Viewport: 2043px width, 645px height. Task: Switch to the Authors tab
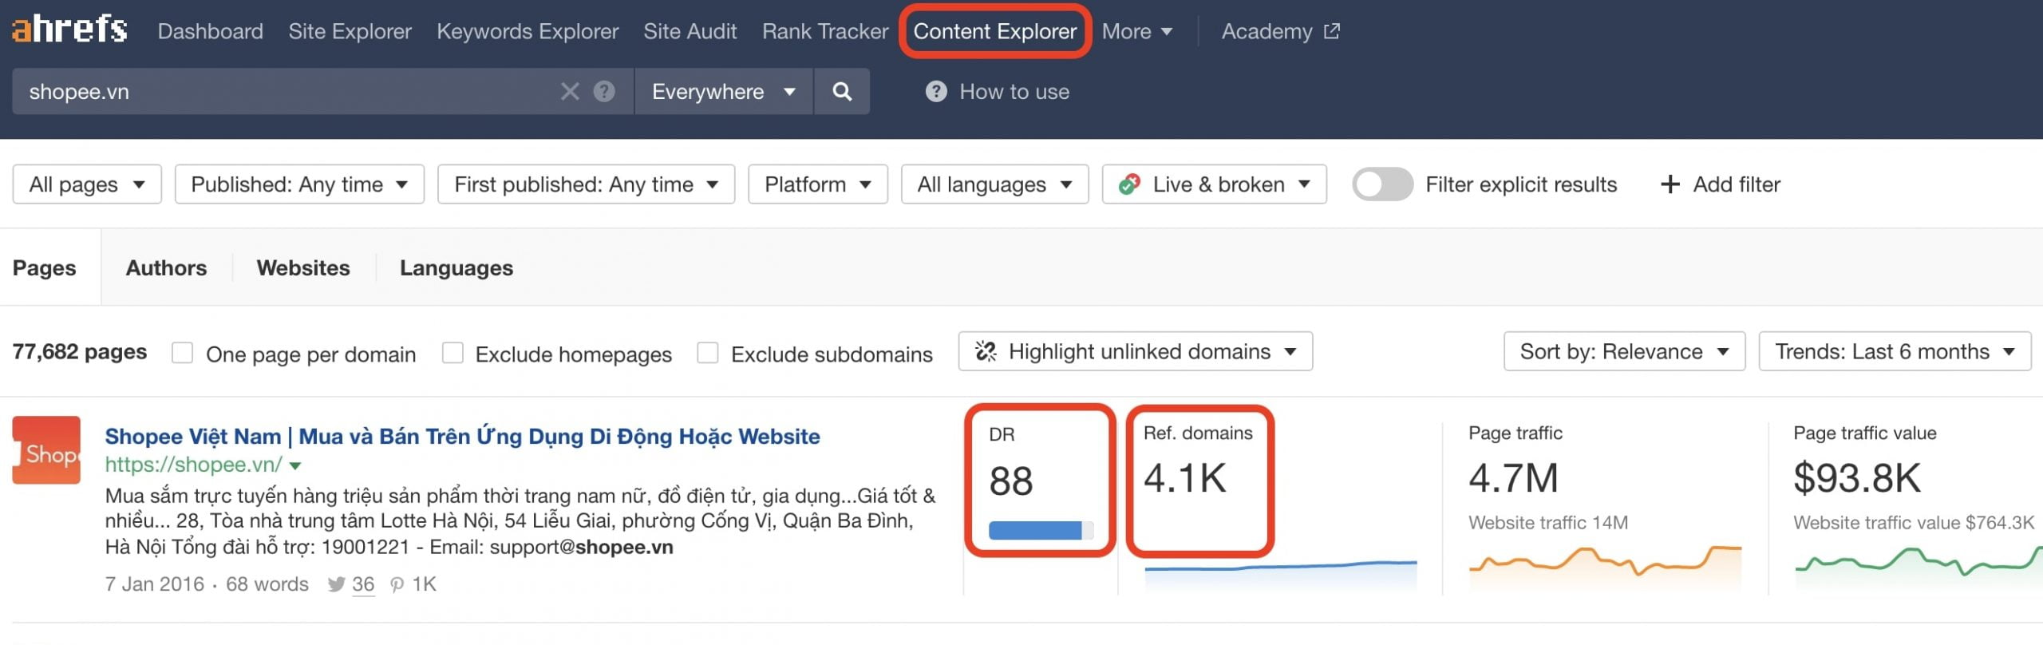pos(166,267)
